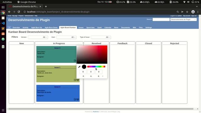Click the horizontal scrollbar at page bottom
Image resolution: width=201 pixels, height=113 pixels.
click(101, 109)
